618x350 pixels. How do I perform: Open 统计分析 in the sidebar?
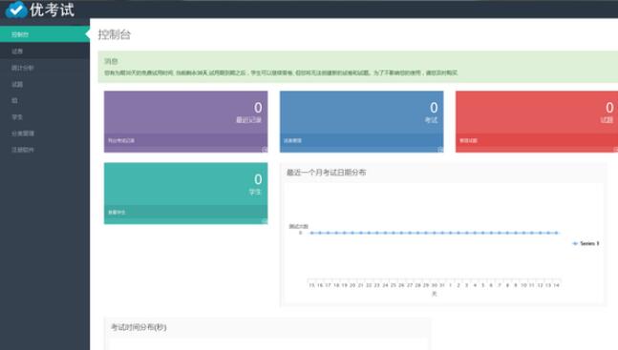coord(45,68)
